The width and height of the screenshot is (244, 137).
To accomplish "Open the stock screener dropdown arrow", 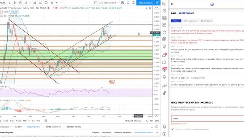I will [x=11, y=127].
